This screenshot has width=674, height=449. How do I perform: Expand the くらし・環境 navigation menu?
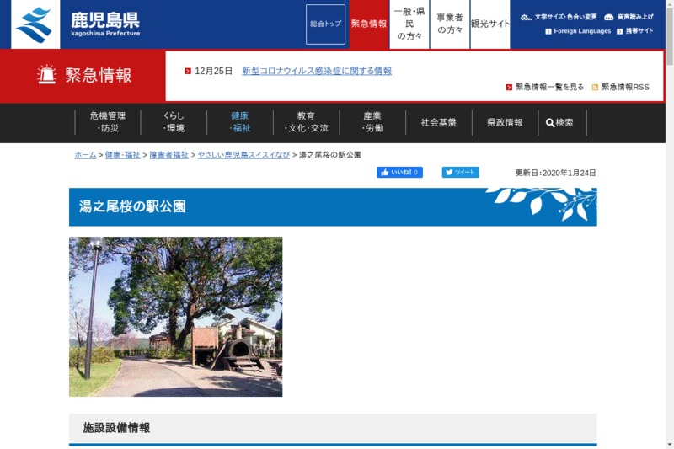click(x=174, y=122)
